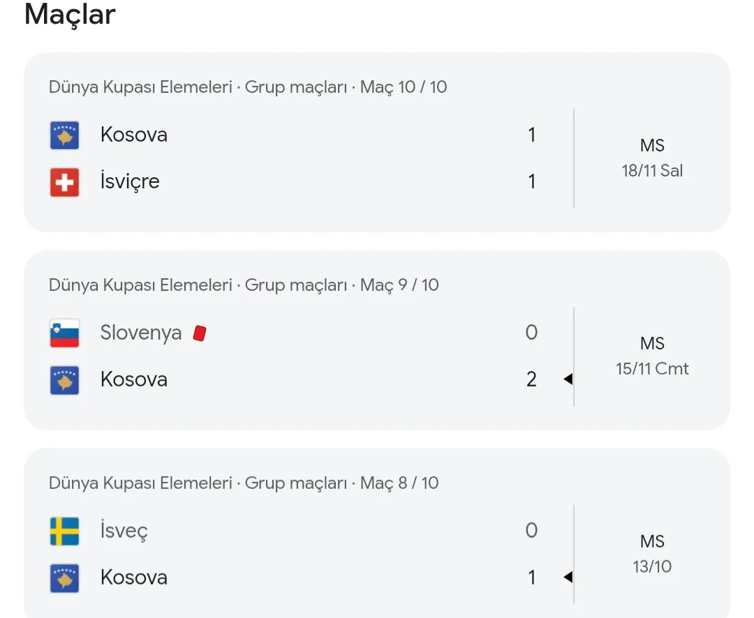Viewport: 754px width, 618px height.
Task: Open the match header reading Maç 9 / 10
Action: (244, 285)
